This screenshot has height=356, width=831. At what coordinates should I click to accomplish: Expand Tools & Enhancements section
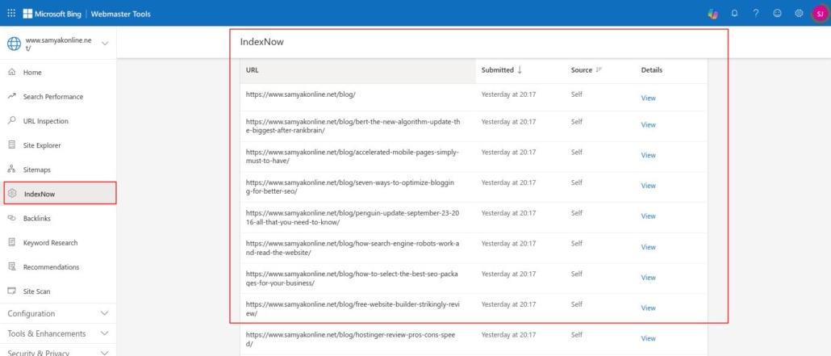[x=58, y=333]
